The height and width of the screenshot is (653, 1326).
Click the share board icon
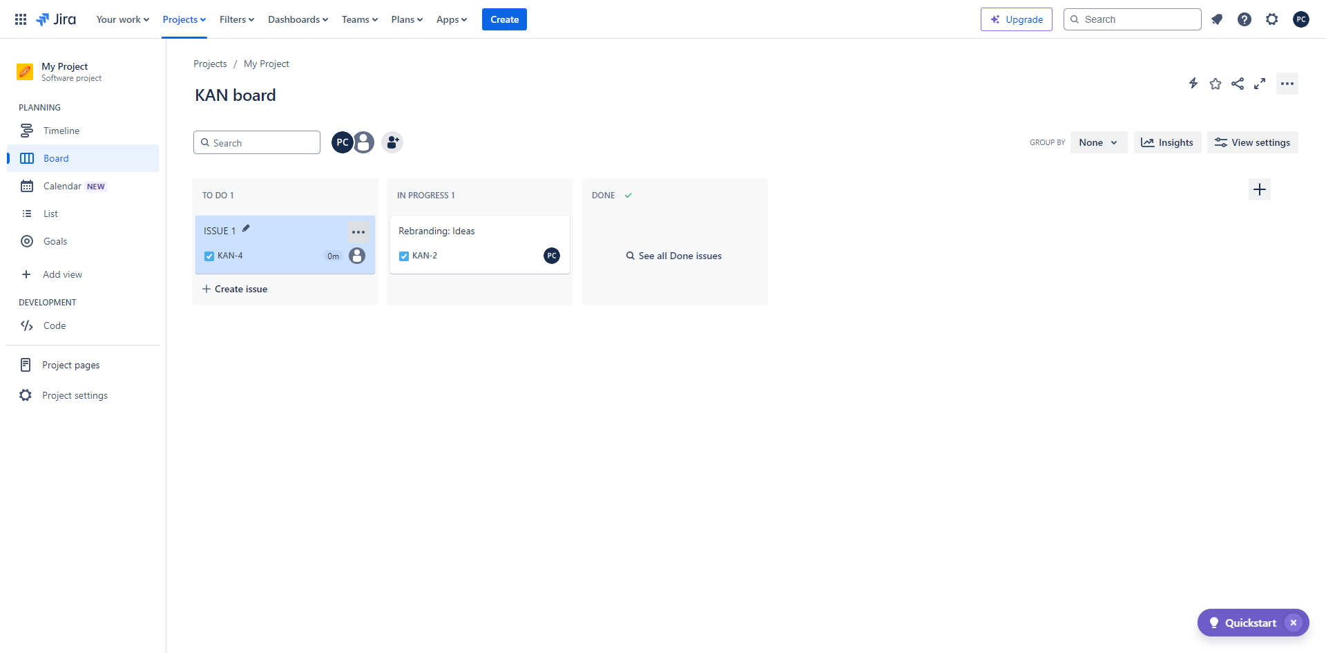[x=1238, y=84]
